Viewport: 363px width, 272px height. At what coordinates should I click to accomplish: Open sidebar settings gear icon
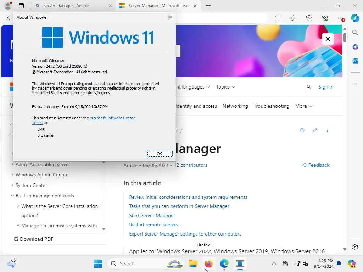[x=355, y=247]
